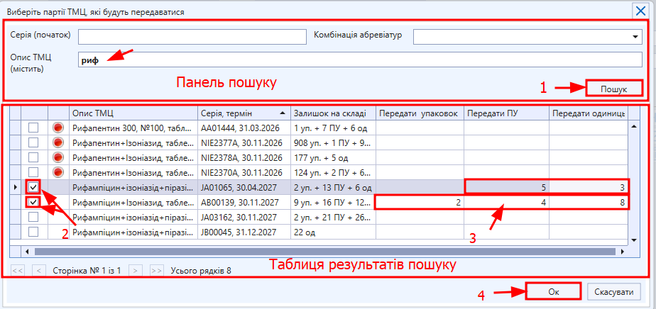Sort by the Серія, термін column header

pos(244,113)
